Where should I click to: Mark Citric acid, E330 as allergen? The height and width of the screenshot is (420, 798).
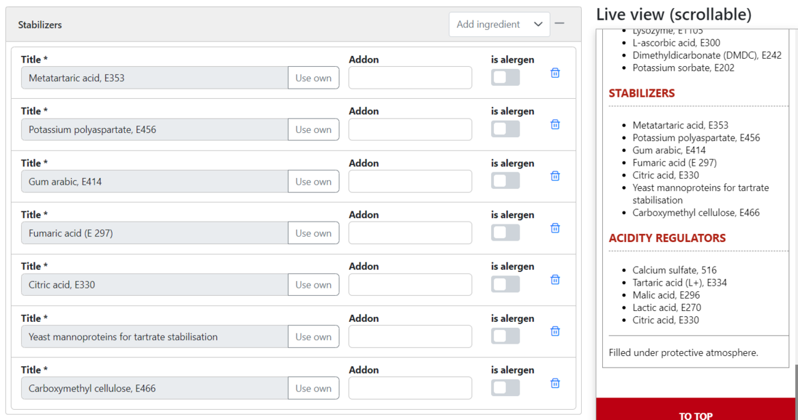[505, 284]
